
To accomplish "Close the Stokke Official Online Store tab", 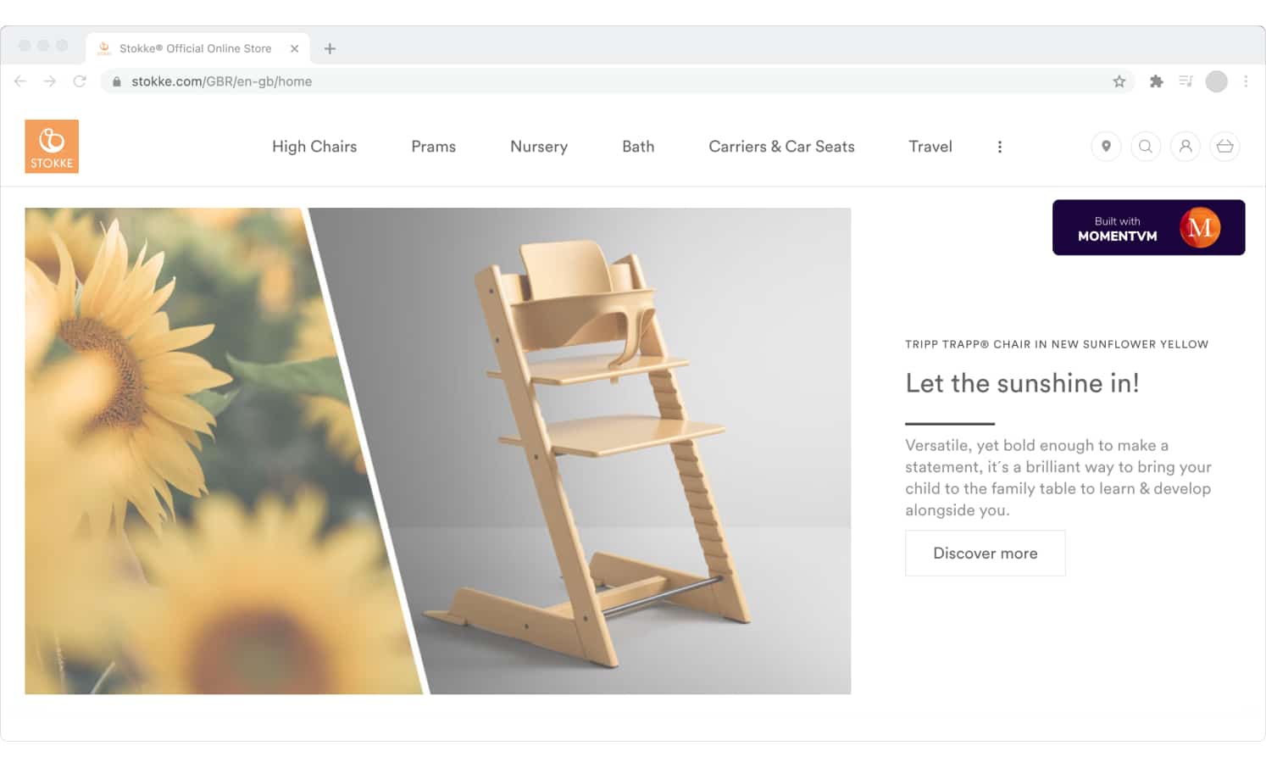I will 294,48.
